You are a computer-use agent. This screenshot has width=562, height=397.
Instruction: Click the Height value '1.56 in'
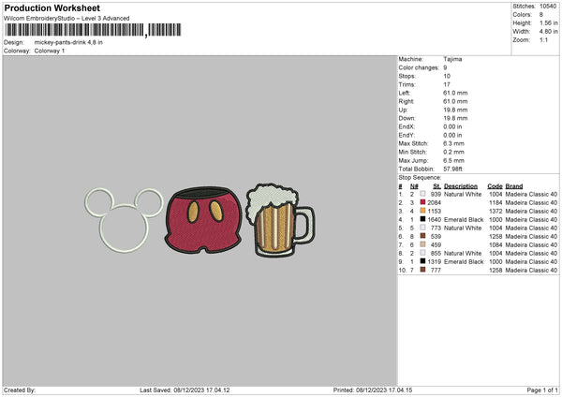[548, 22]
